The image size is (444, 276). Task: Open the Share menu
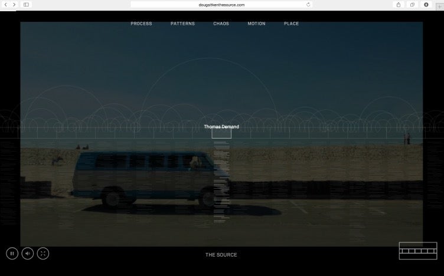tap(399, 5)
